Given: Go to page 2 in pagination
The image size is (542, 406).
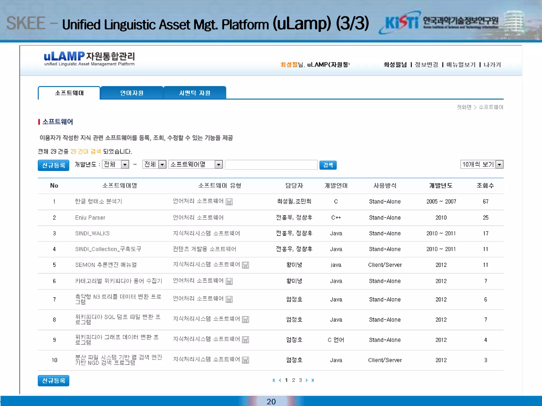Looking at the screenshot, I should [293, 380].
